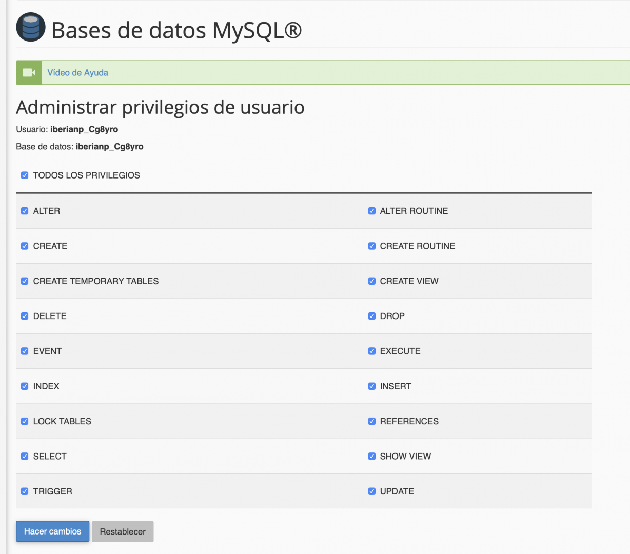Click the database name next to Base de datos
This screenshot has width=630, height=554.
point(110,147)
